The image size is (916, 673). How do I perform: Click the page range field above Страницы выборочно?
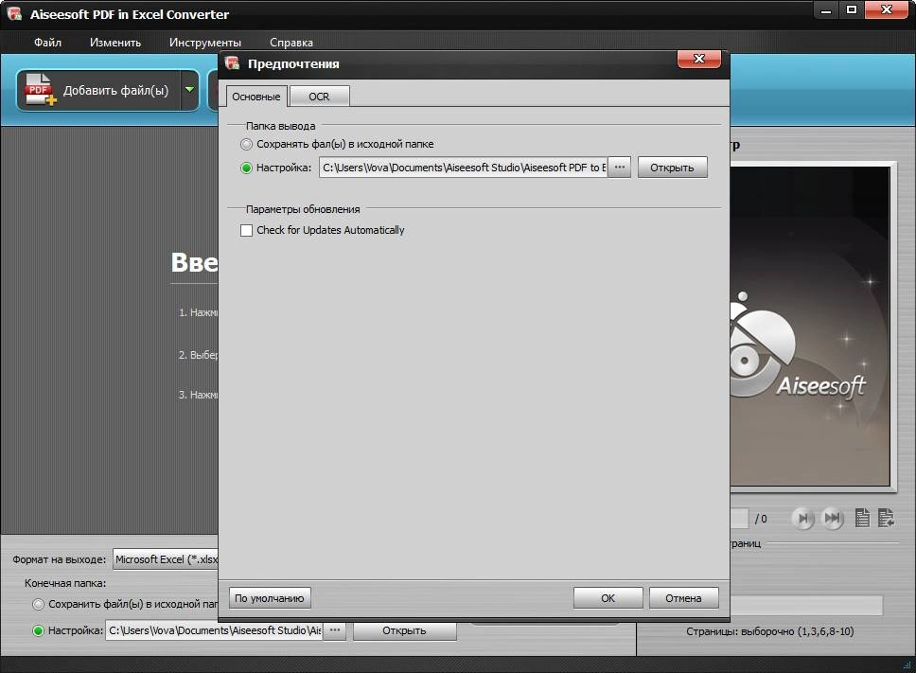[x=807, y=605]
